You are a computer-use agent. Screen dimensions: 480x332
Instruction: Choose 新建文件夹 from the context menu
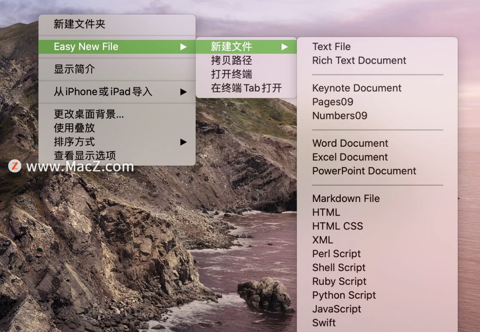117,24
